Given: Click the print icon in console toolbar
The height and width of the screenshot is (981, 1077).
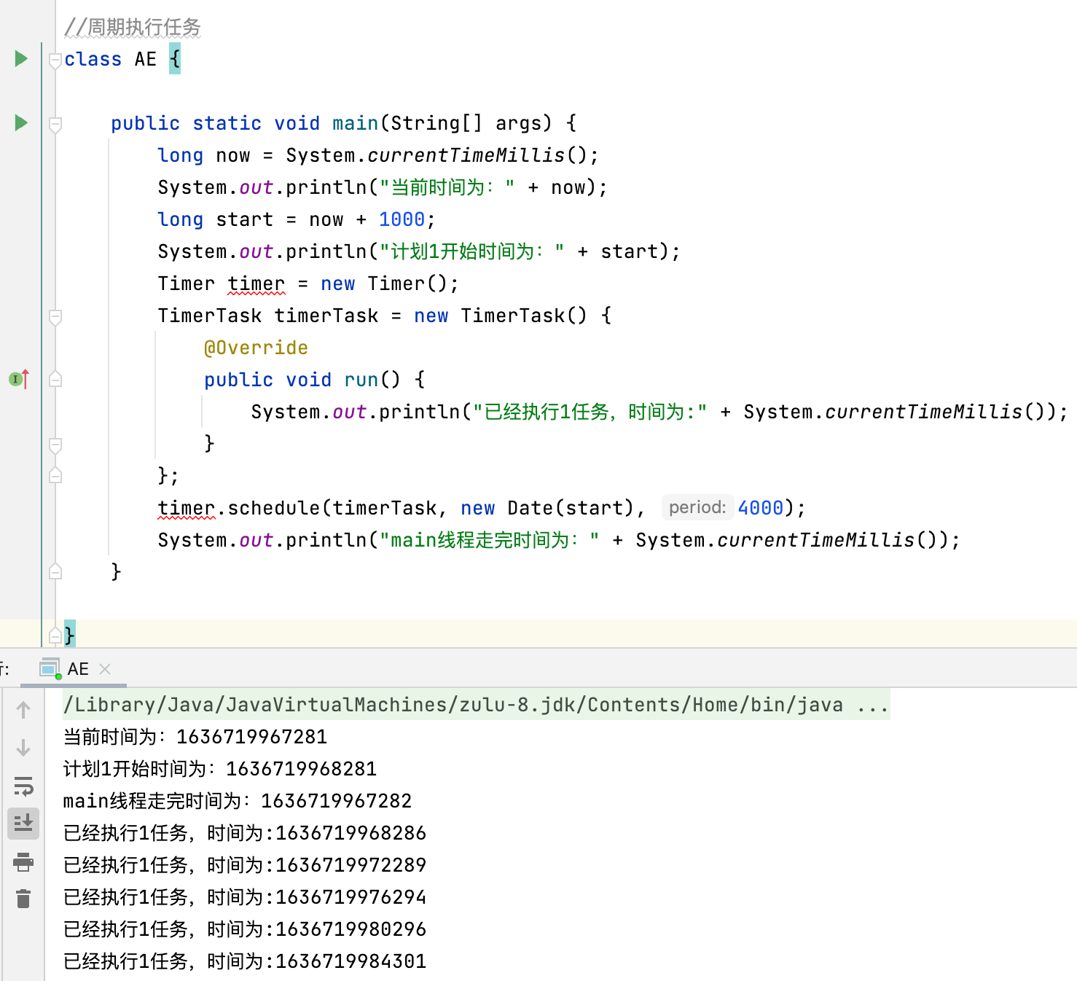Looking at the screenshot, I should tap(23, 861).
